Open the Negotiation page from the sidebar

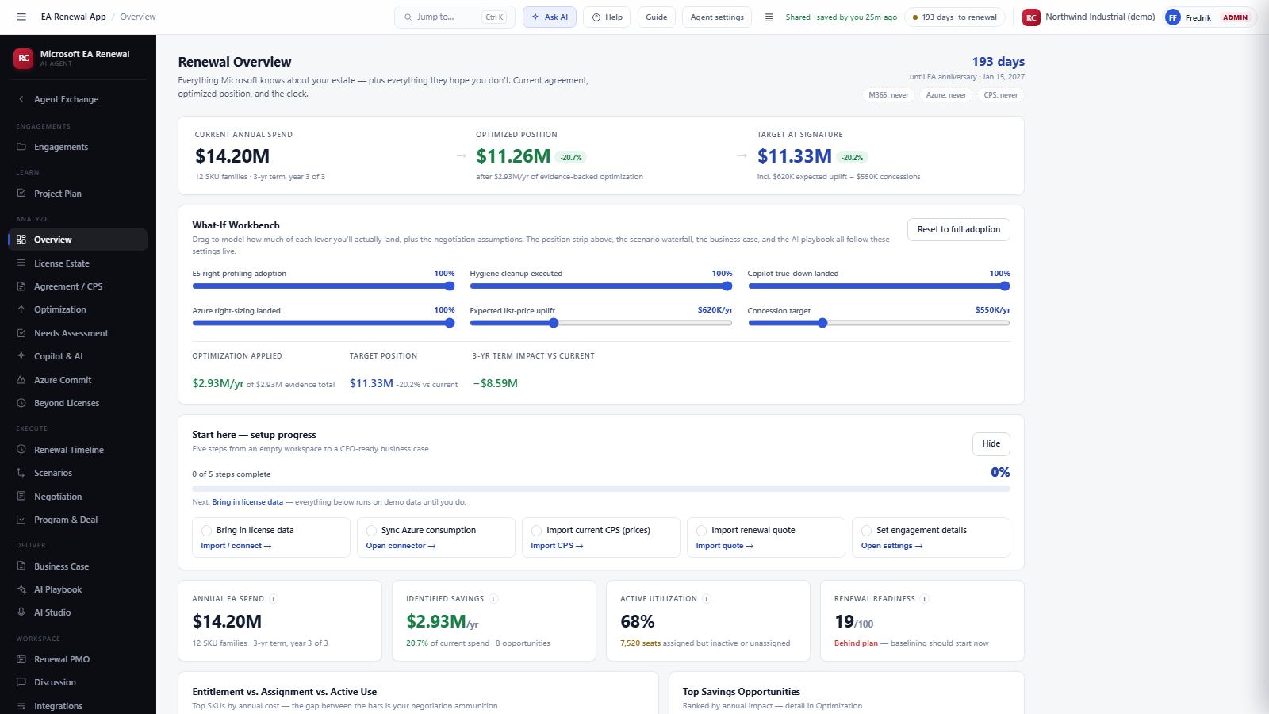78,497
